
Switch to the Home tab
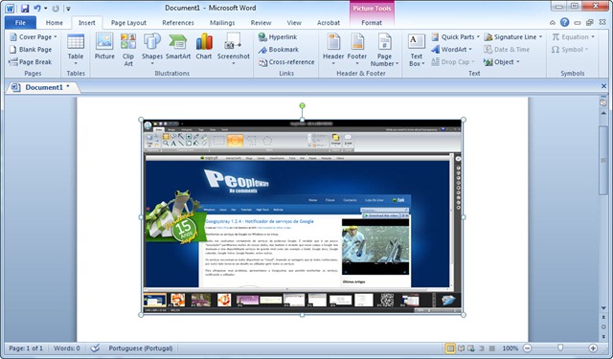point(54,23)
